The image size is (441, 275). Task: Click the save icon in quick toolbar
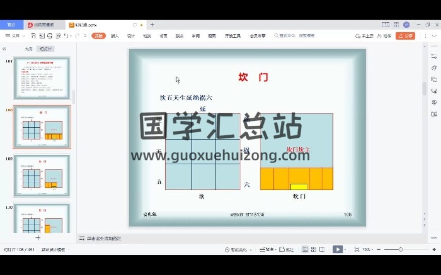(x=33, y=36)
